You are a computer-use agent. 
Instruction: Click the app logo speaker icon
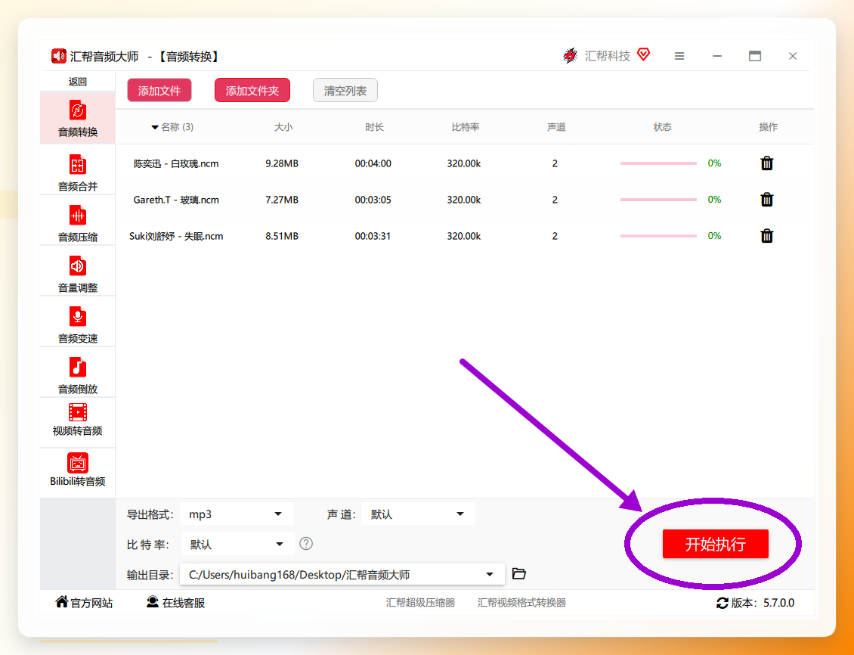pyautogui.click(x=58, y=56)
